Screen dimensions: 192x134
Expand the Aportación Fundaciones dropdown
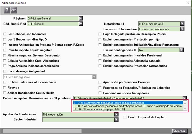coord(116,115)
